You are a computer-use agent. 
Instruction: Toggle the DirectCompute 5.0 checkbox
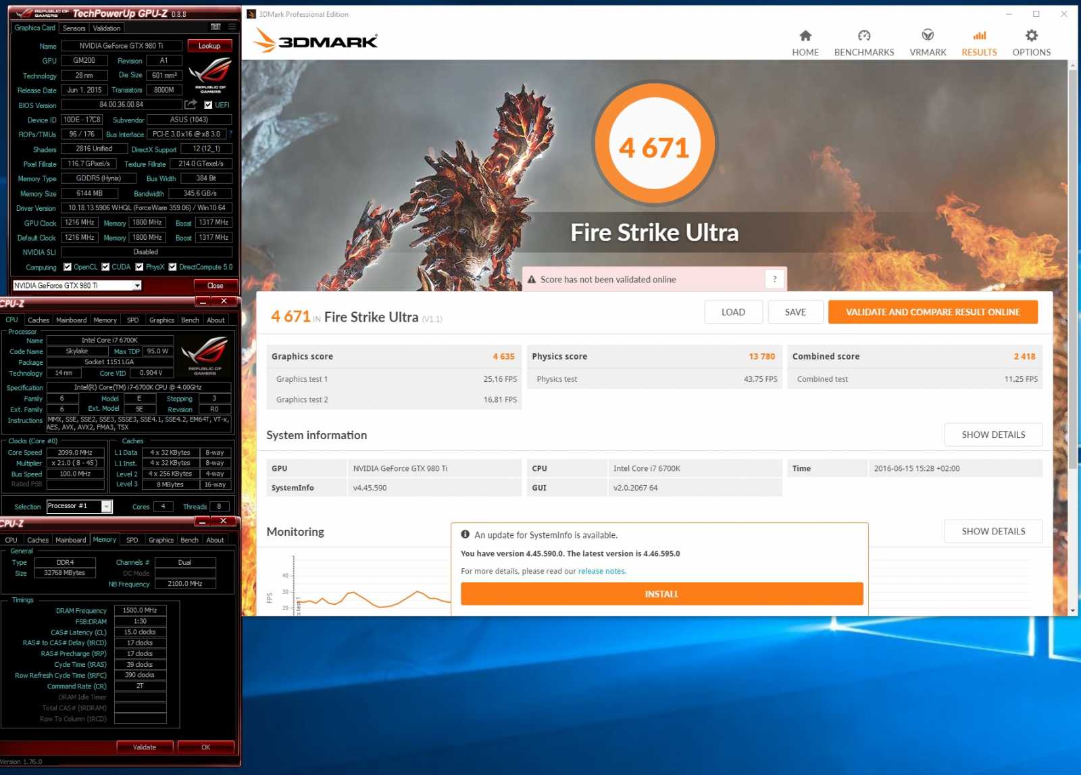[172, 267]
